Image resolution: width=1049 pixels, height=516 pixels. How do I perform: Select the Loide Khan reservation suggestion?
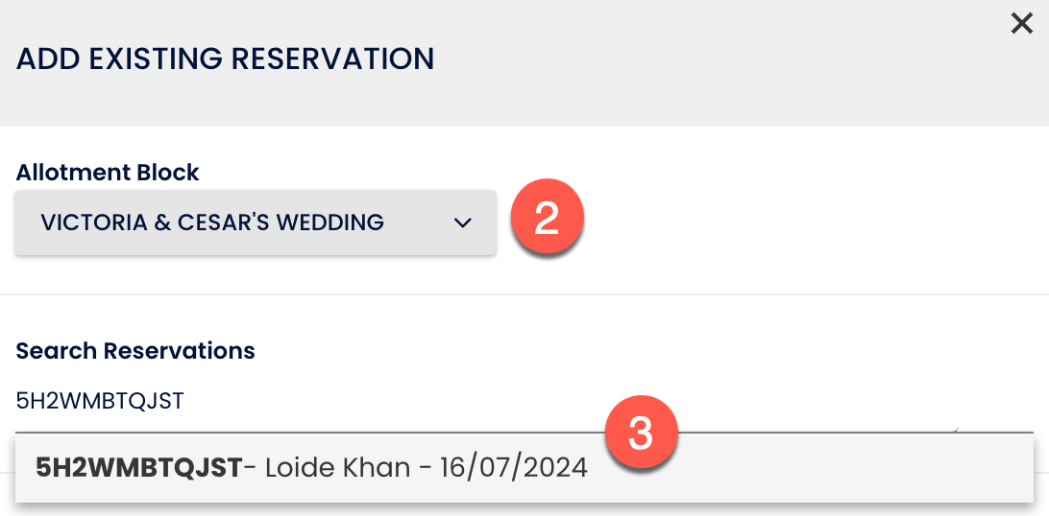(x=311, y=468)
